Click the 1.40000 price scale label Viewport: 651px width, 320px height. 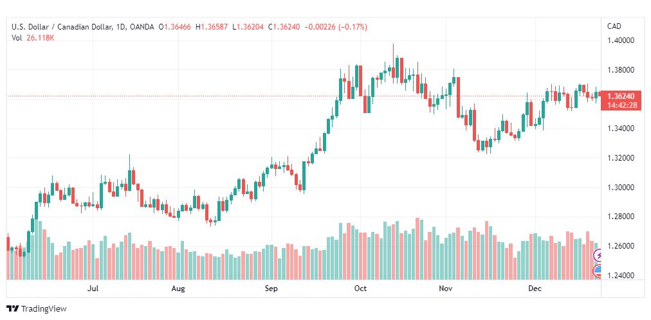622,40
